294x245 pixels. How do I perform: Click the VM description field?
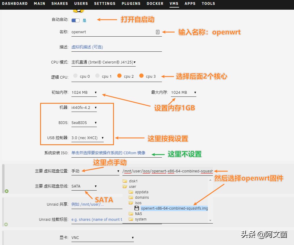(116, 47)
